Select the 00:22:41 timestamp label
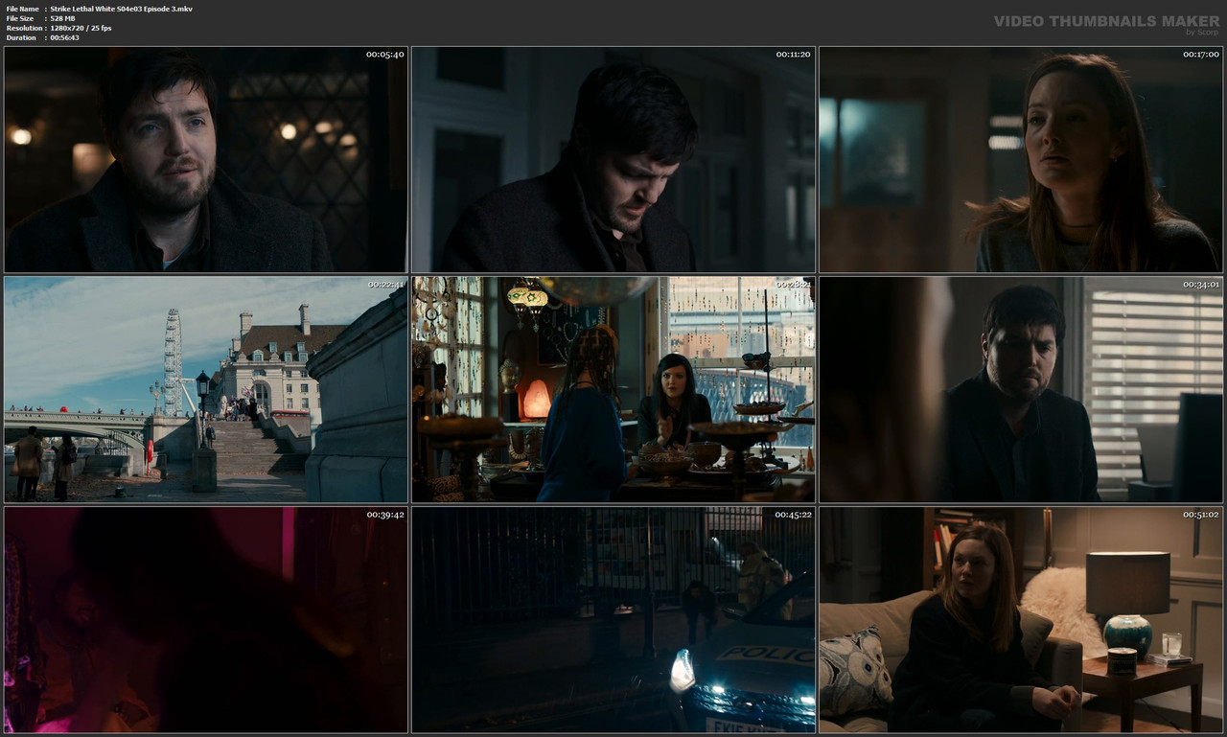The image size is (1227, 737). 383,284
